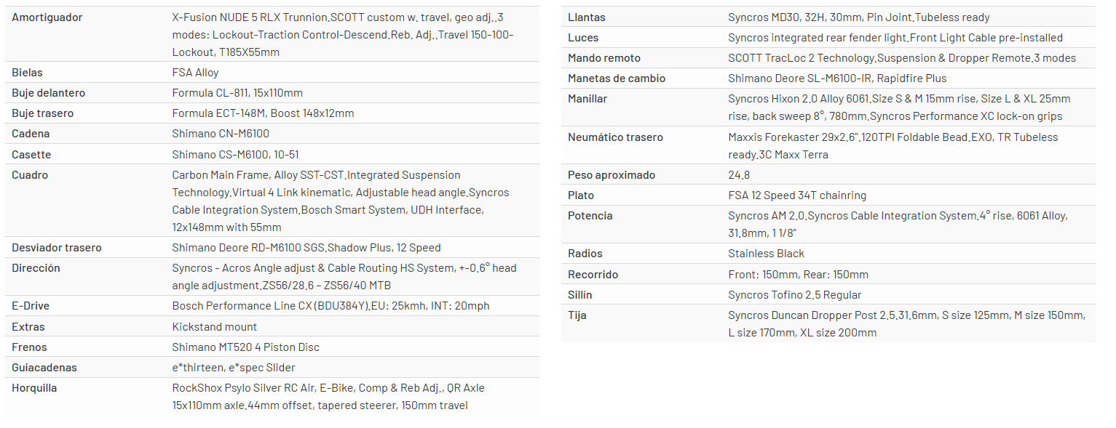Click the Llantas row label
The height and width of the screenshot is (428, 1116).
[587, 17]
